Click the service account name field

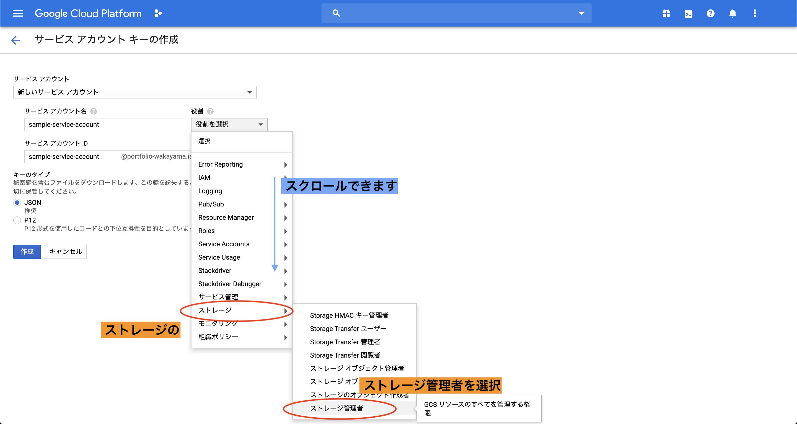point(104,125)
